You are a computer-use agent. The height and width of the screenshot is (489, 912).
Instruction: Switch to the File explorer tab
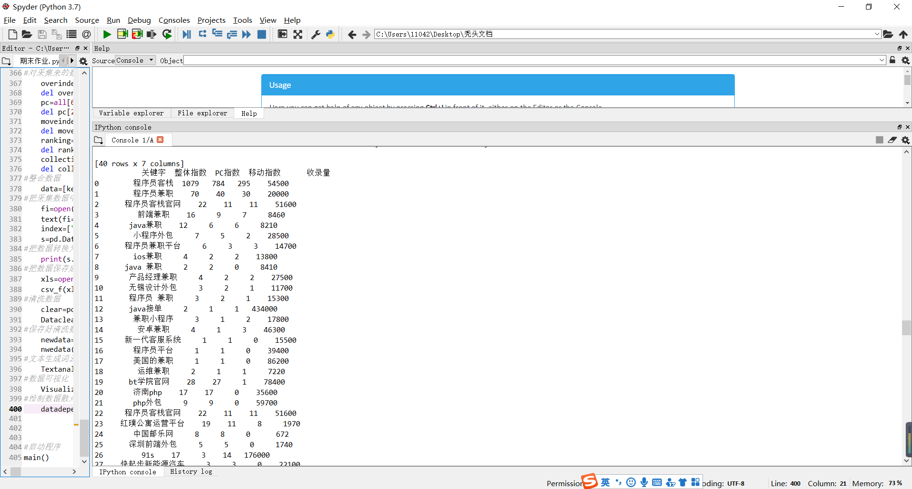[202, 113]
